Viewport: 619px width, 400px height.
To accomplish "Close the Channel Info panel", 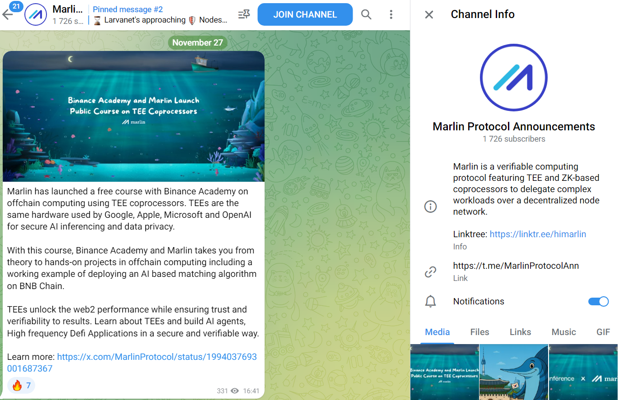I will pos(429,14).
